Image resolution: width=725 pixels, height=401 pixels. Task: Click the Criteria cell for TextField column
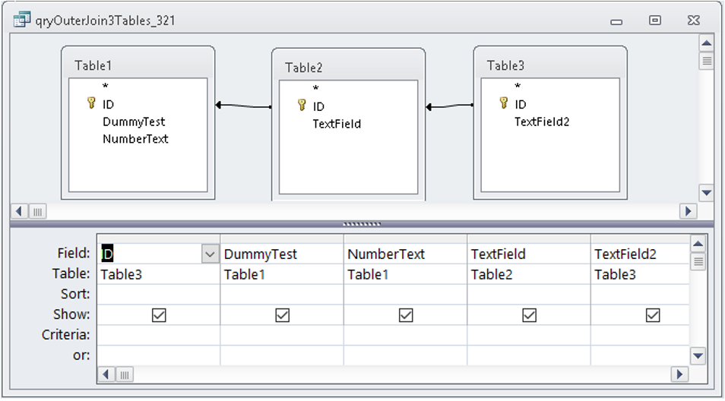(x=529, y=335)
